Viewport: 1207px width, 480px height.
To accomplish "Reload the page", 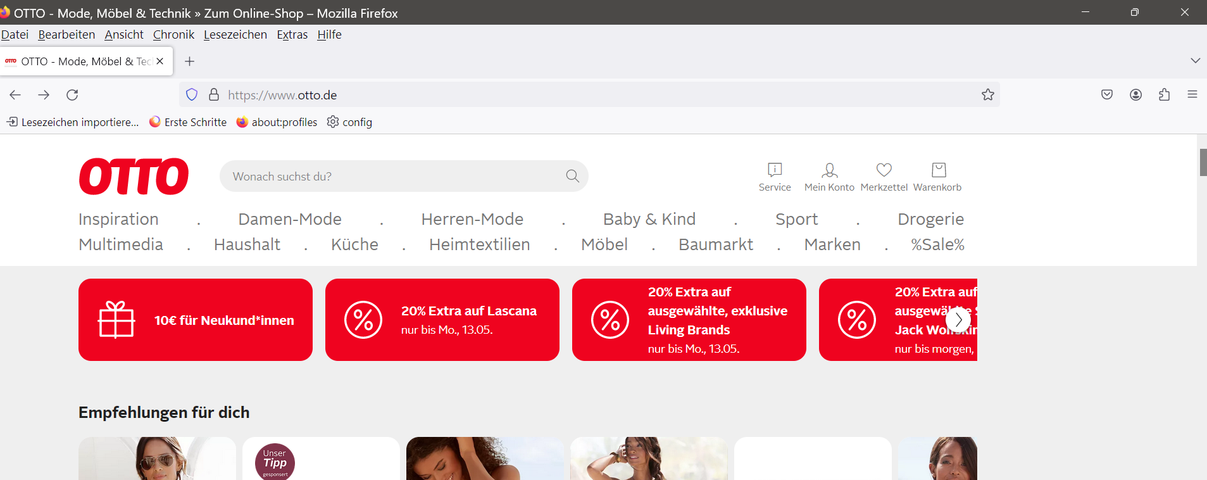I will [72, 95].
